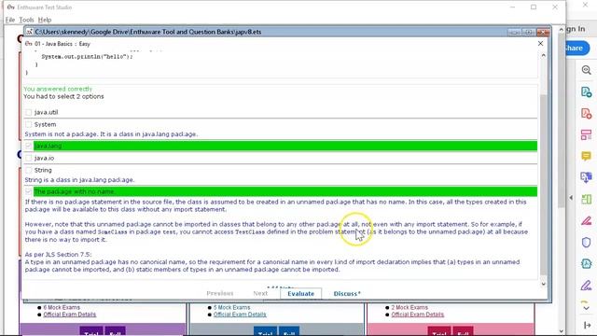Click the green 'The package with no name.' row

[x=285, y=191]
